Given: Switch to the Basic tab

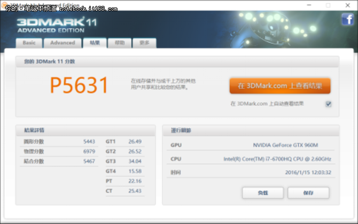Looking at the screenshot, I should pos(29,43).
